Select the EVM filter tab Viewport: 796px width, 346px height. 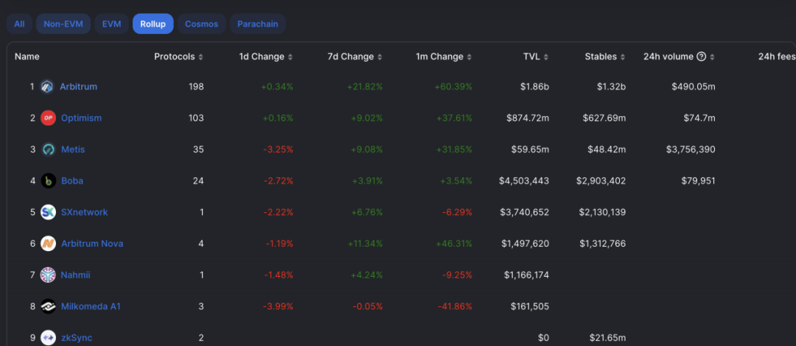[x=112, y=24]
